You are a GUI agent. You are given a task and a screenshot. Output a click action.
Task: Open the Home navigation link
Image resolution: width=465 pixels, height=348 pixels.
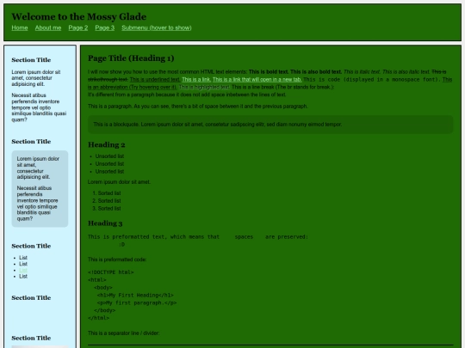click(x=20, y=27)
